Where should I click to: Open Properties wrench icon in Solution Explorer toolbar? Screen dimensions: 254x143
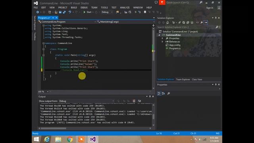point(202,23)
